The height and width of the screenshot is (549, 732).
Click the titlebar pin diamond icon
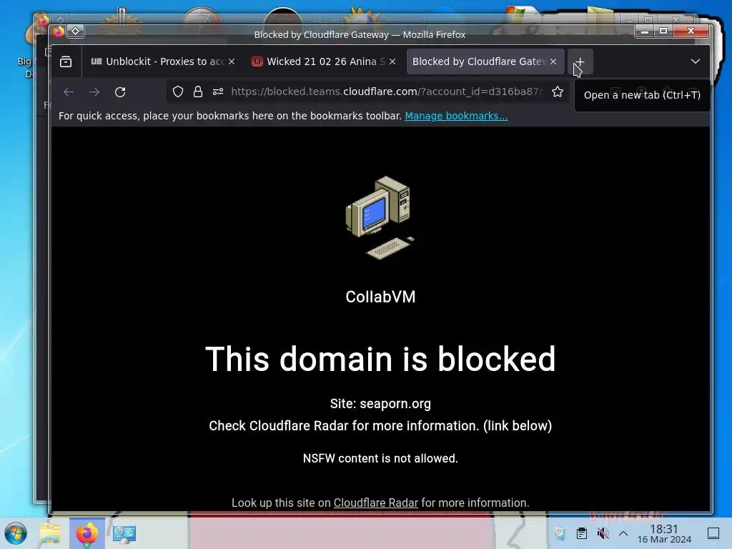point(76,31)
